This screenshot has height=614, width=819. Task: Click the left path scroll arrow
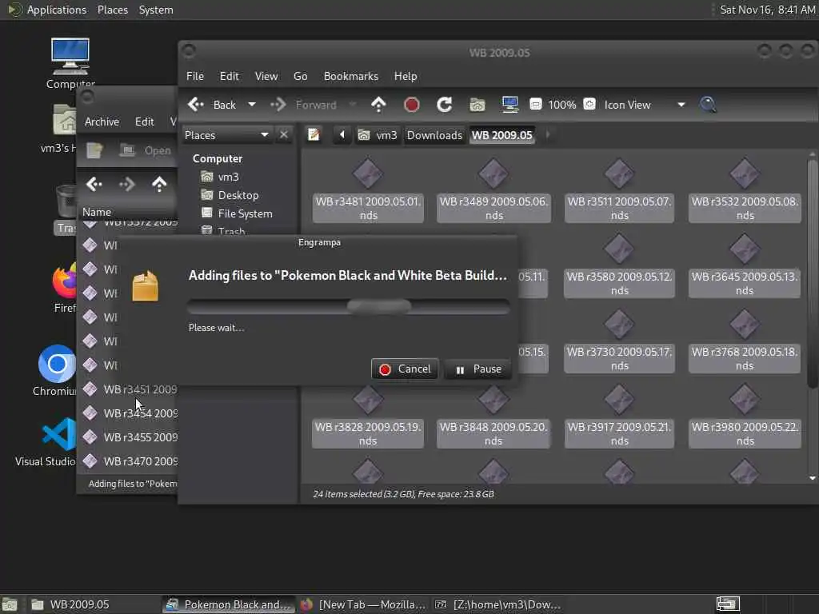pyautogui.click(x=342, y=134)
